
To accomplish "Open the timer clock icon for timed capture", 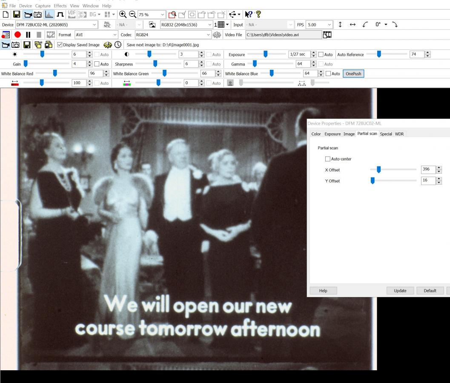I will [x=118, y=45].
